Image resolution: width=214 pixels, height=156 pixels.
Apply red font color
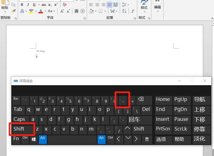(41, 11)
